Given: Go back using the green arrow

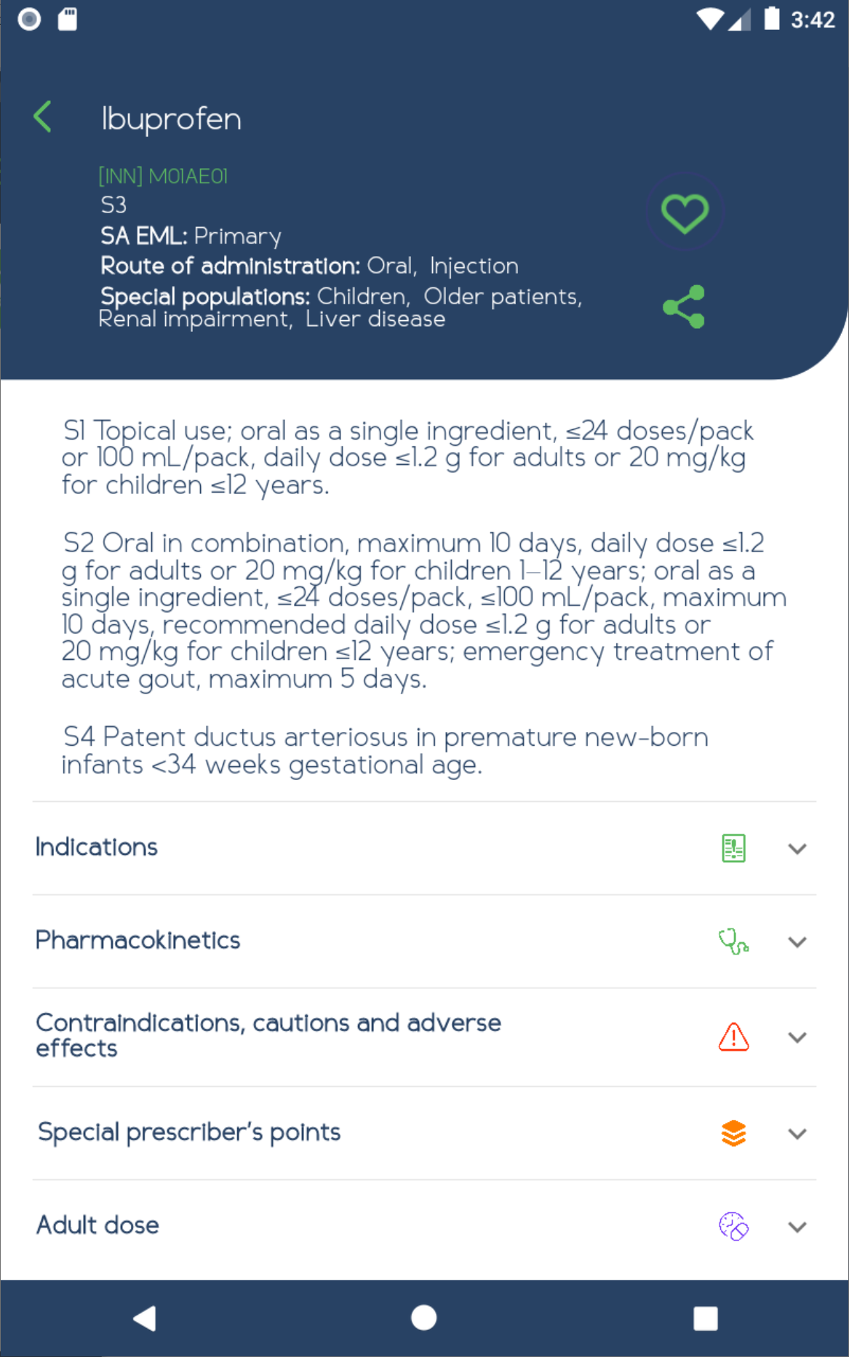Looking at the screenshot, I should pyautogui.click(x=43, y=116).
